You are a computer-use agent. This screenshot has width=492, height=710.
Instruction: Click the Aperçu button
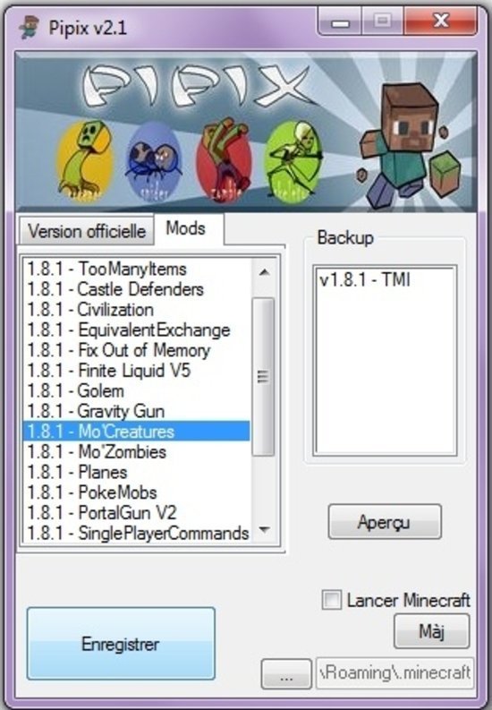[x=385, y=522]
